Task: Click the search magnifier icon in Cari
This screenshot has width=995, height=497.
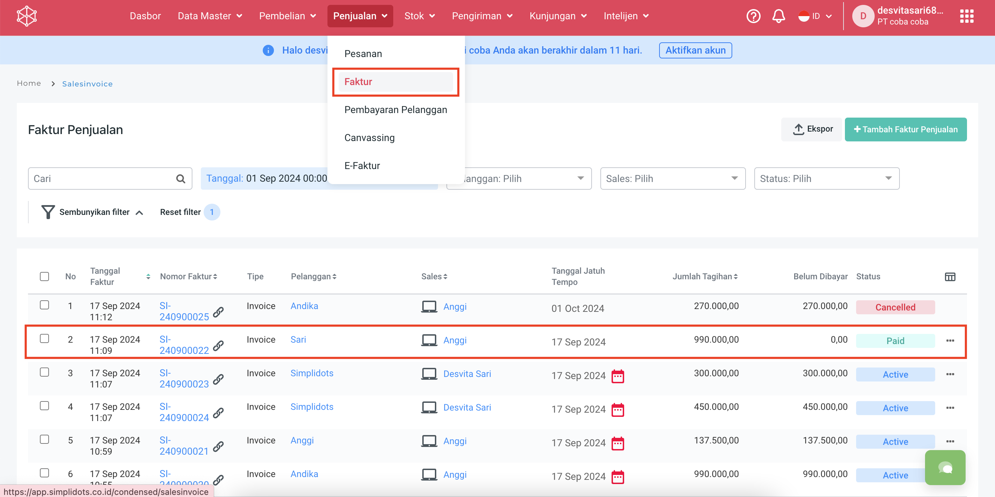Action: pyautogui.click(x=181, y=178)
